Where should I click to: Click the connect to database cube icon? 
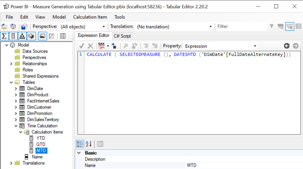pyautogui.click(x=13, y=26)
